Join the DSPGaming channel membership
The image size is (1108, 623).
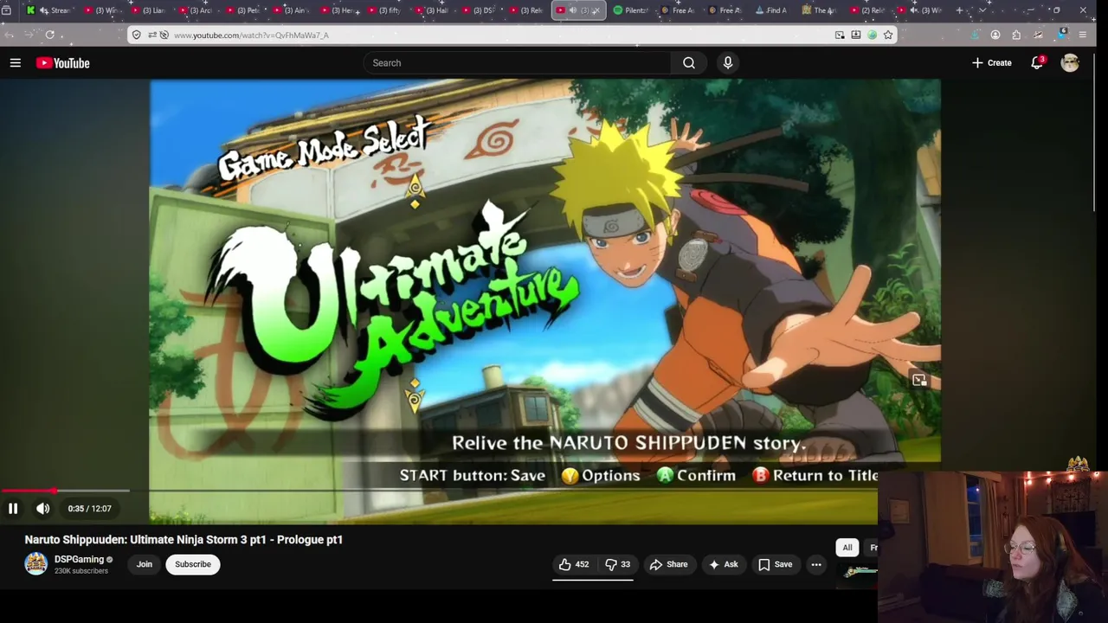145,564
